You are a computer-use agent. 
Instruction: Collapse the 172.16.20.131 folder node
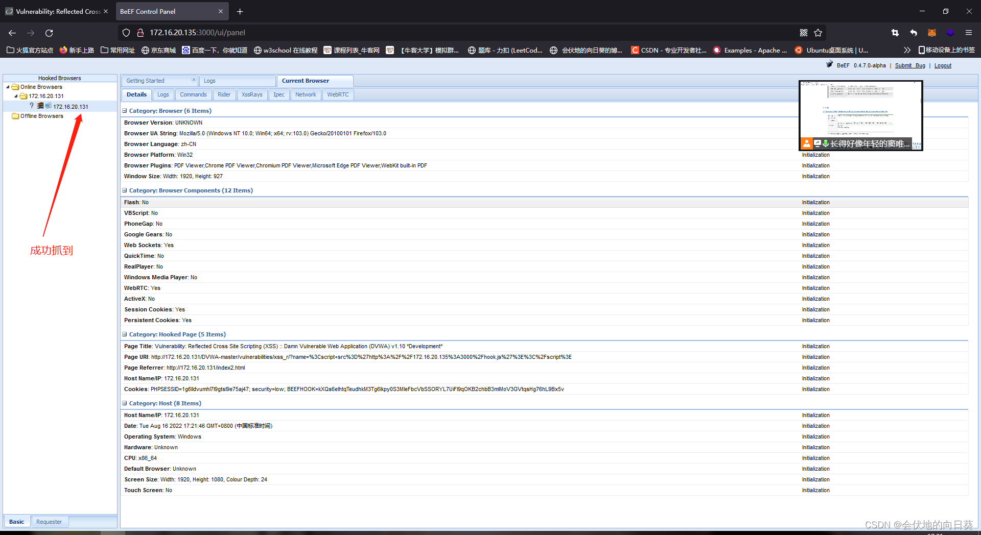(x=15, y=96)
